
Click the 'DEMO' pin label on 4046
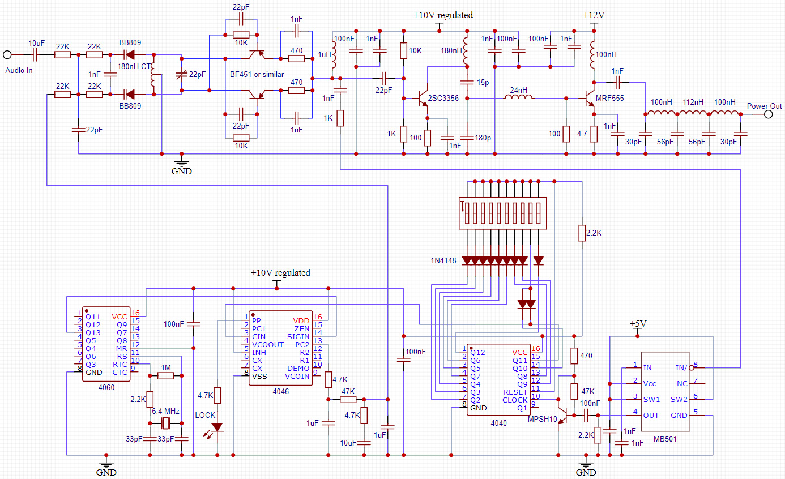click(x=298, y=368)
